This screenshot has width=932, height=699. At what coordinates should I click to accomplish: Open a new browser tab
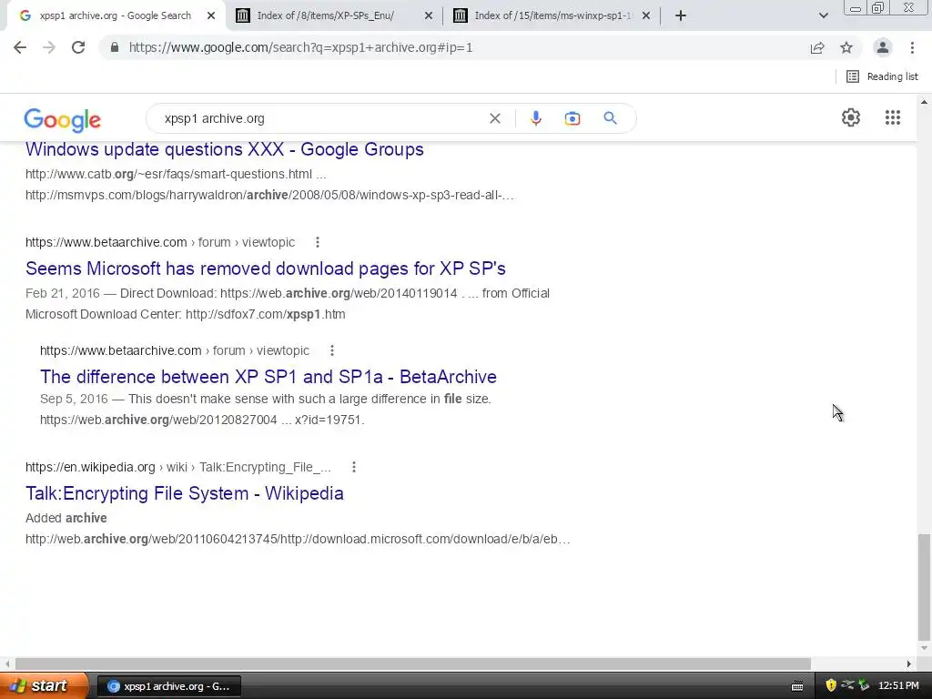(681, 15)
